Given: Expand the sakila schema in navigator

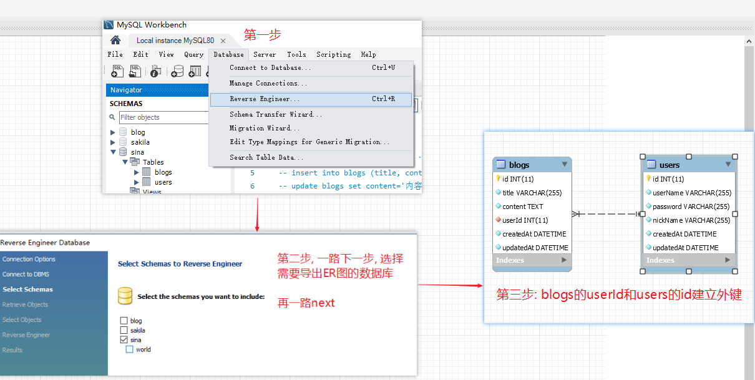Looking at the screenshot, I should click(x=113, y=142).
